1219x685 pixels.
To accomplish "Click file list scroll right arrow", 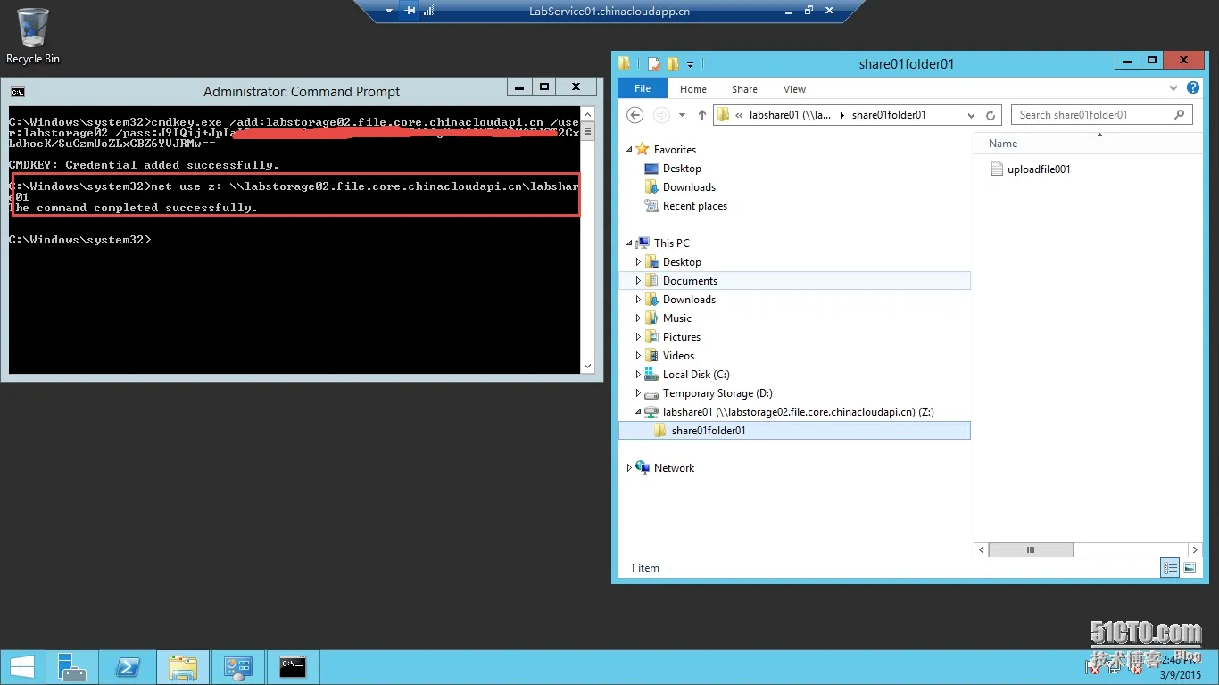I will (1195, 550).
